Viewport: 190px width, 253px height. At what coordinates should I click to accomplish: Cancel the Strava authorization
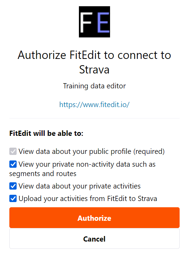click(x=94, y=238)
